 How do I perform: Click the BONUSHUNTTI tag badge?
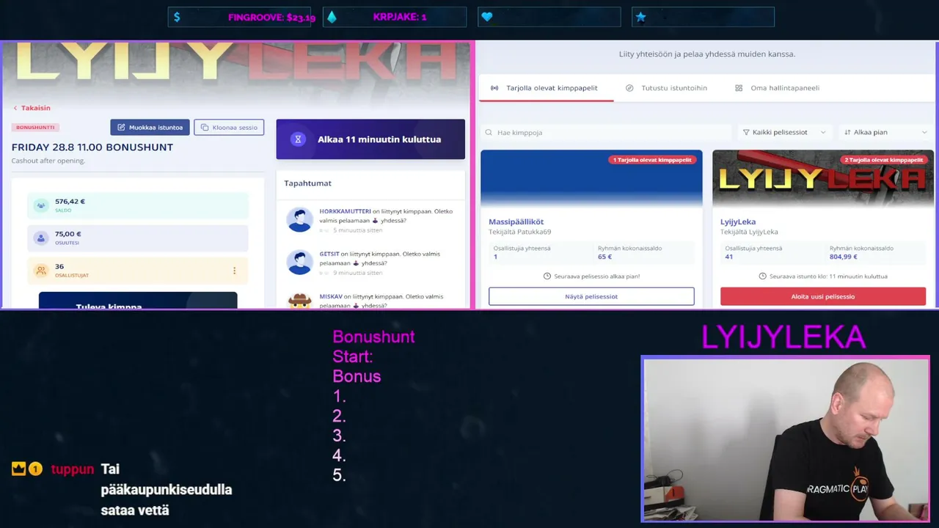point(34,128)
